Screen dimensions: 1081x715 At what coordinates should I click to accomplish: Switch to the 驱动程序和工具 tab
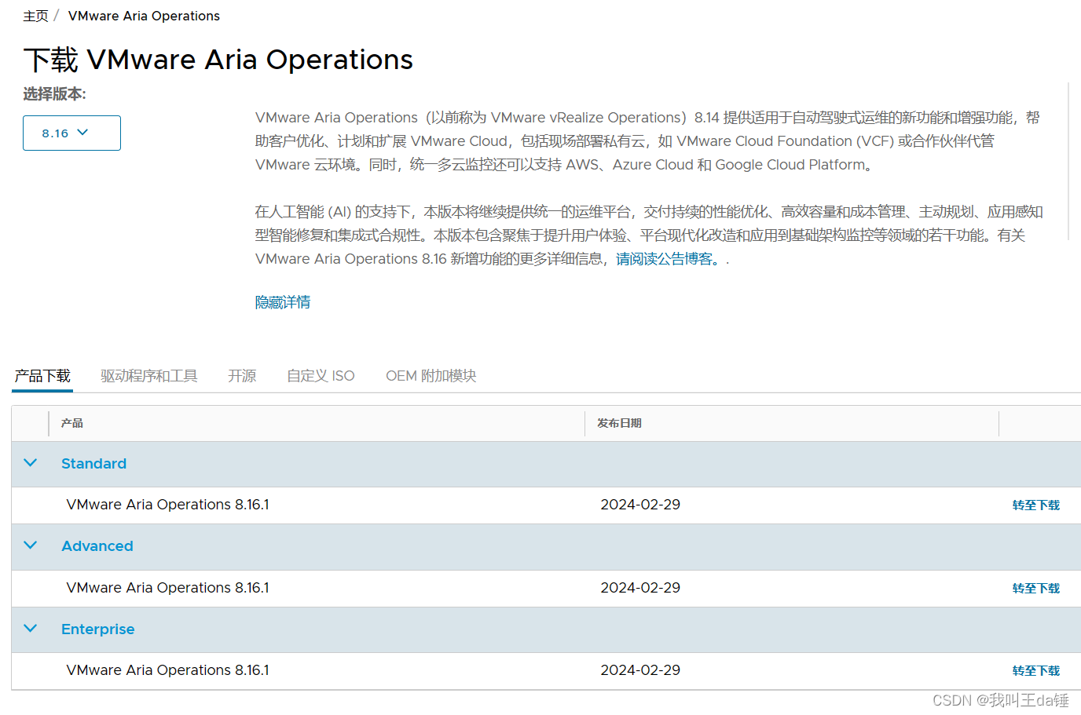[148, 376]
